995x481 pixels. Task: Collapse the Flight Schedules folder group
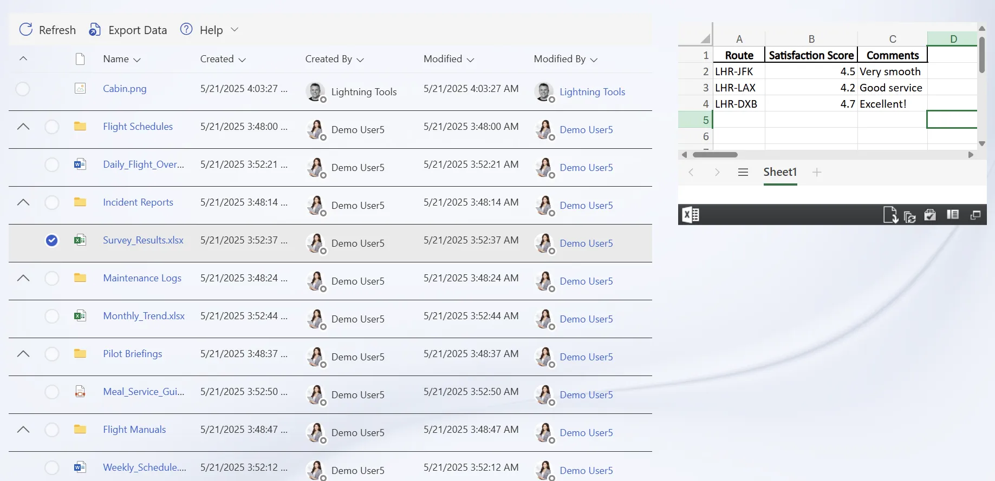tap(23, 127)
